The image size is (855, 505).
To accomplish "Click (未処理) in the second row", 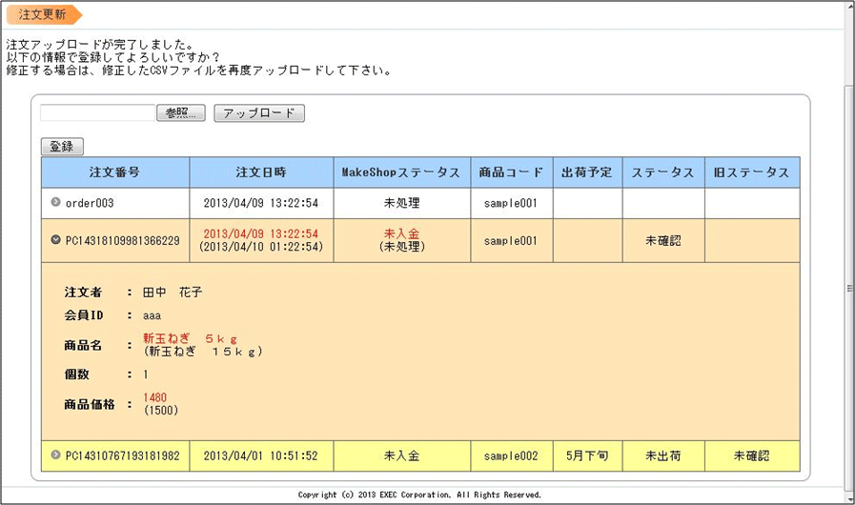I will pyautogui.click(x=402, y=247).
